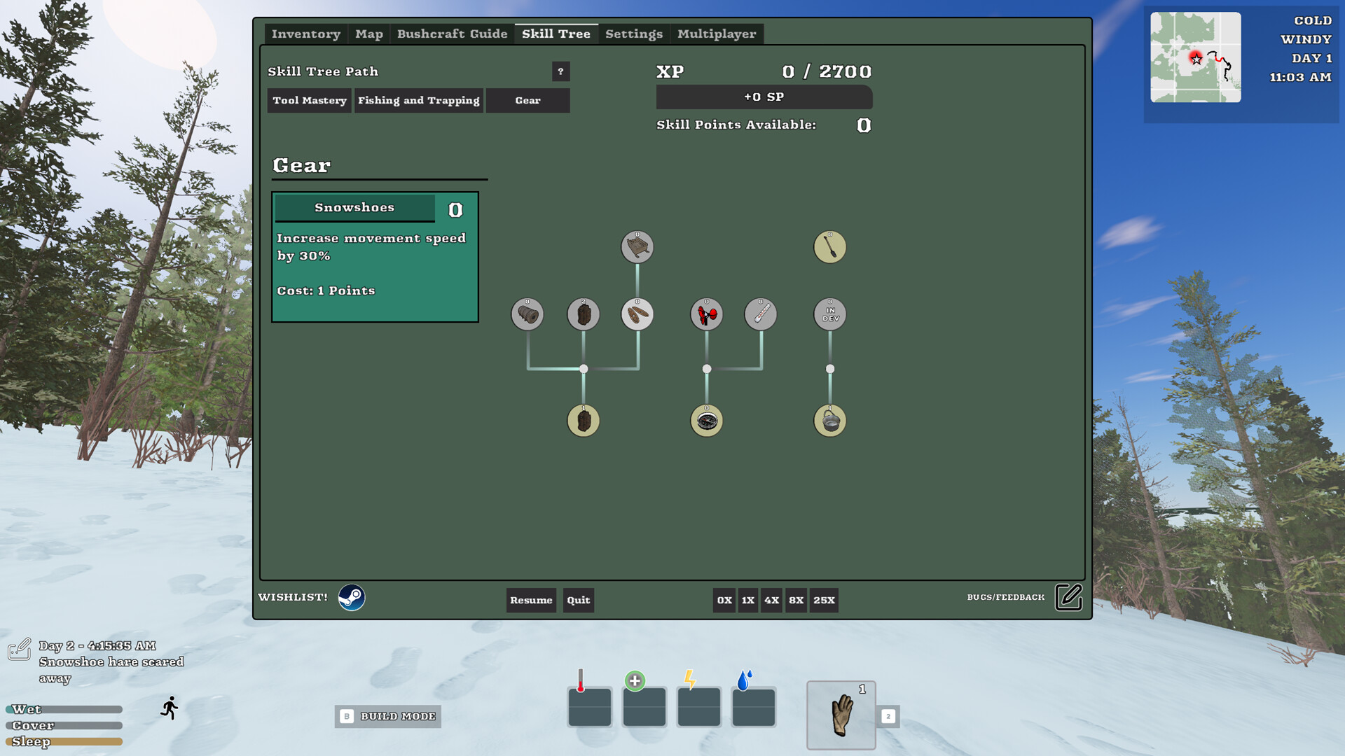
Task: Open the Multiplayer tab
Action: click(x=717, y=34)
